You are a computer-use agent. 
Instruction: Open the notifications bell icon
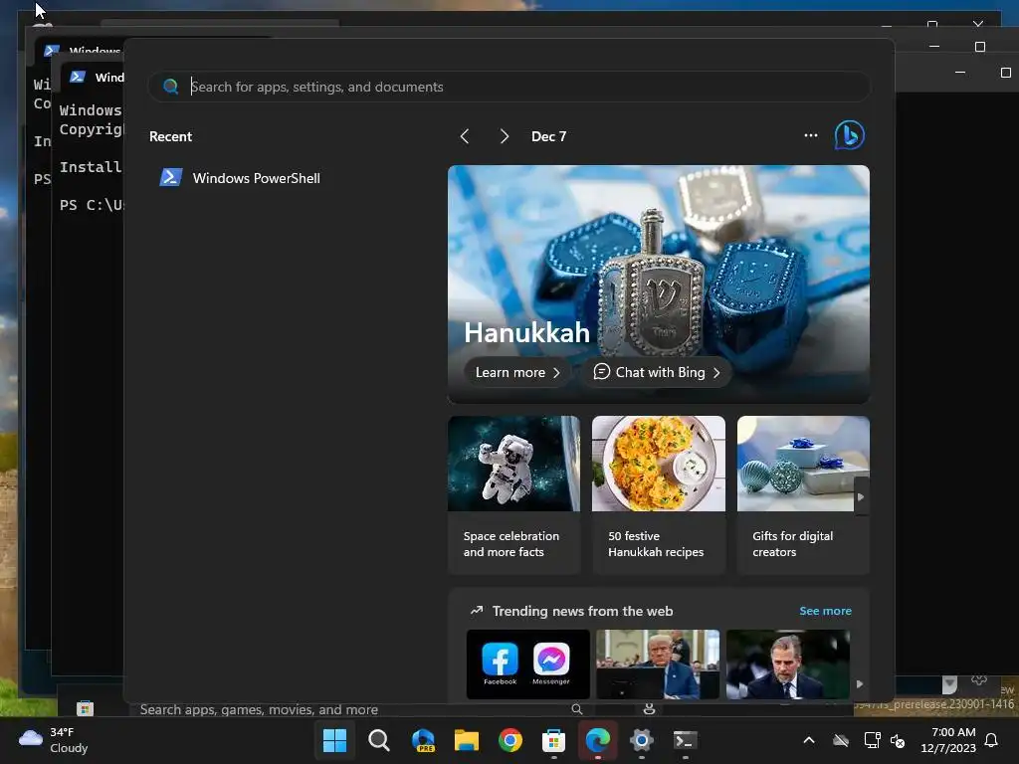click(x=992, y=740)
